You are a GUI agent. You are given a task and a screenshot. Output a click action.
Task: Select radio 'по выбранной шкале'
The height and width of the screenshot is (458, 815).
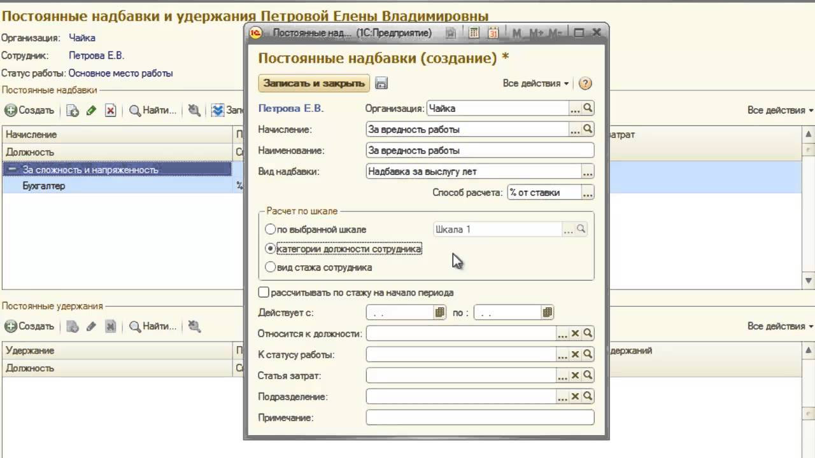[271, 229]
